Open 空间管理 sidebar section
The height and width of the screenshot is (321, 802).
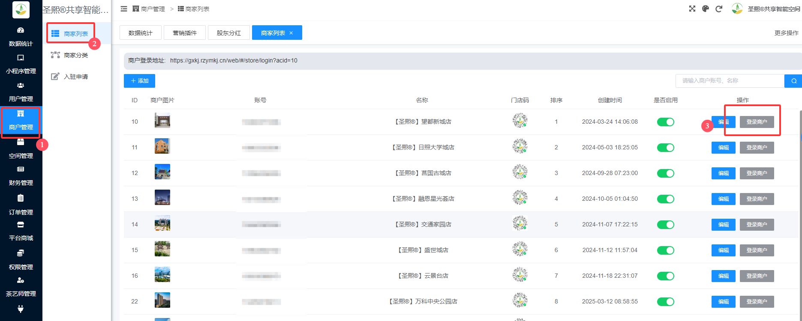(x=21, y=149)
